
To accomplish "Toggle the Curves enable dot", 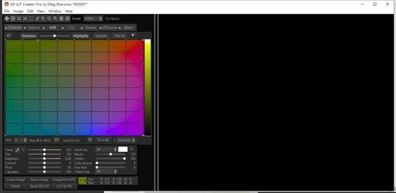I will point(82,28).
